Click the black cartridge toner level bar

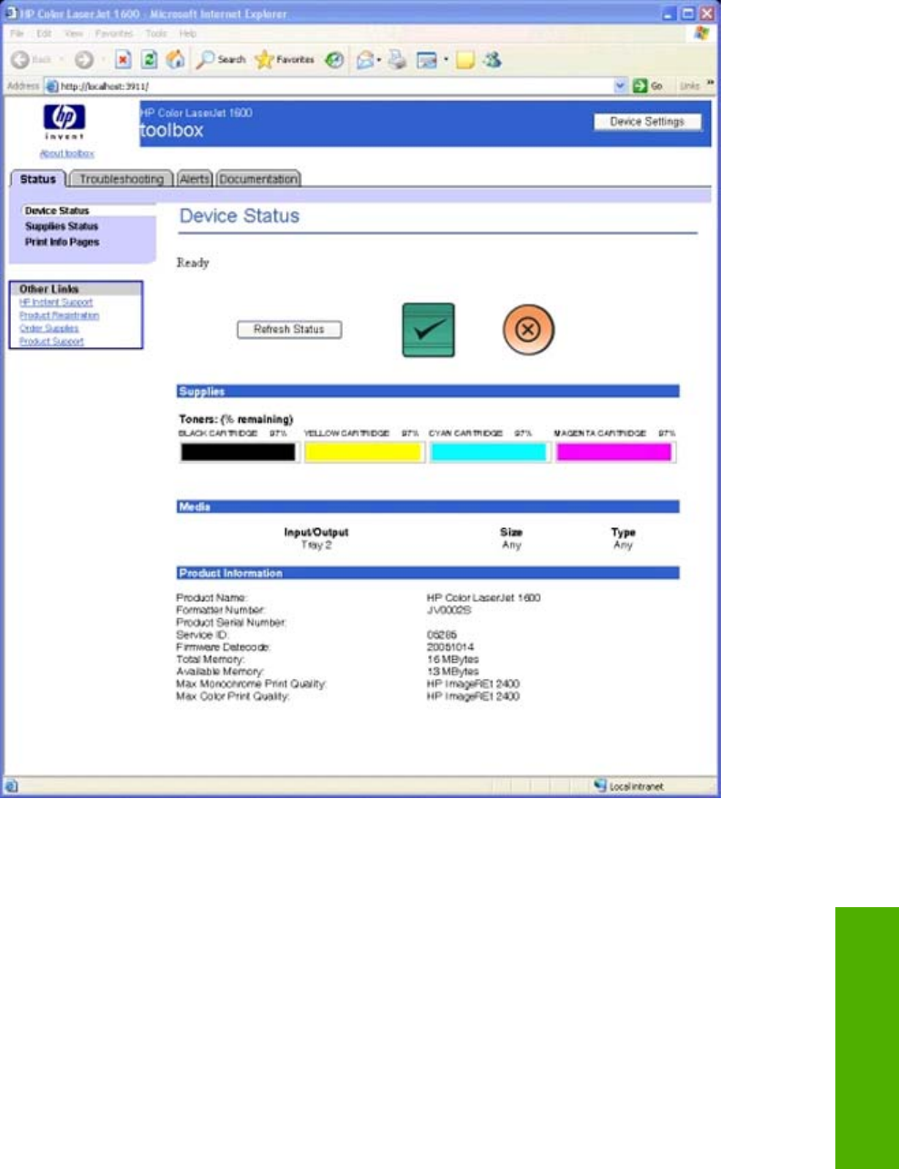tap(238, 452)
